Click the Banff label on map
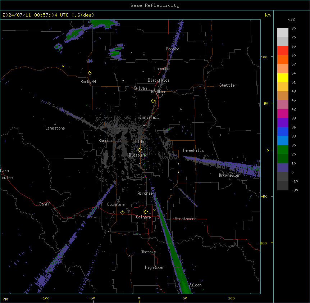This screenshot has height=303, width=310. tap(45, 204)
